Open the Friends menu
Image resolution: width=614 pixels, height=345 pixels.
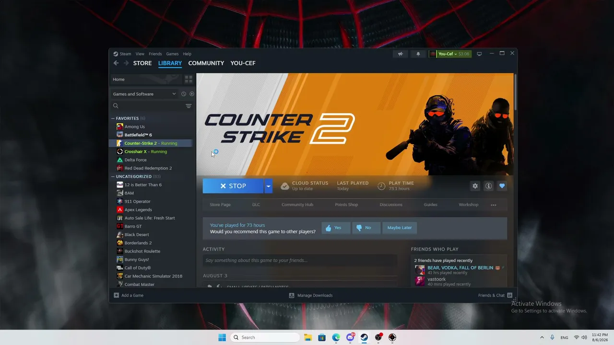click(x=155, y=54)
